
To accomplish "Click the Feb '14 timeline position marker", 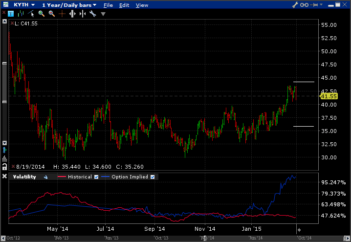I will click(204, 238).
